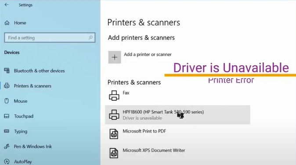This screenshot has width=296, height=165.
Task: Click the AutoPlay icon in sidebar
Action: [7, 161]
